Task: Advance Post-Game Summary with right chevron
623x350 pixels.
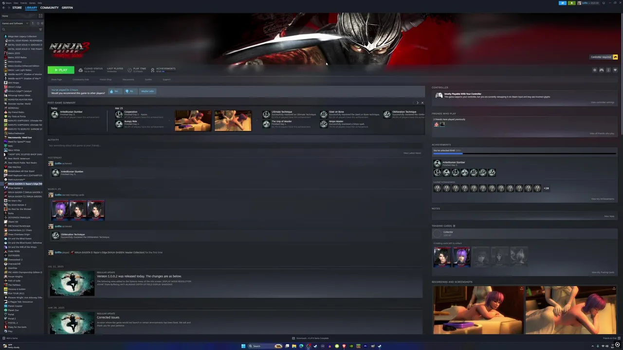Action: tap(417, 103)
